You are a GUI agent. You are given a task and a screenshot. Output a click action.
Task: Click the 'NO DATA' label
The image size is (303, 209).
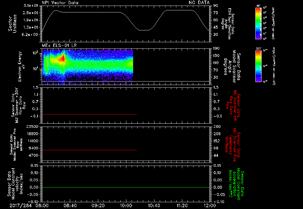pyautogui.click(x=199, y=2)
